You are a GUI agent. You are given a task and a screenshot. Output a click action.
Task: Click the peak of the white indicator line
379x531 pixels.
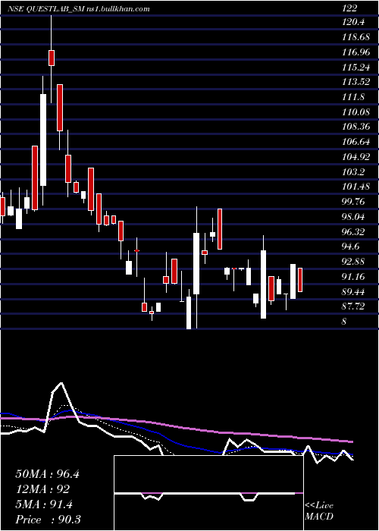(61, 383)
